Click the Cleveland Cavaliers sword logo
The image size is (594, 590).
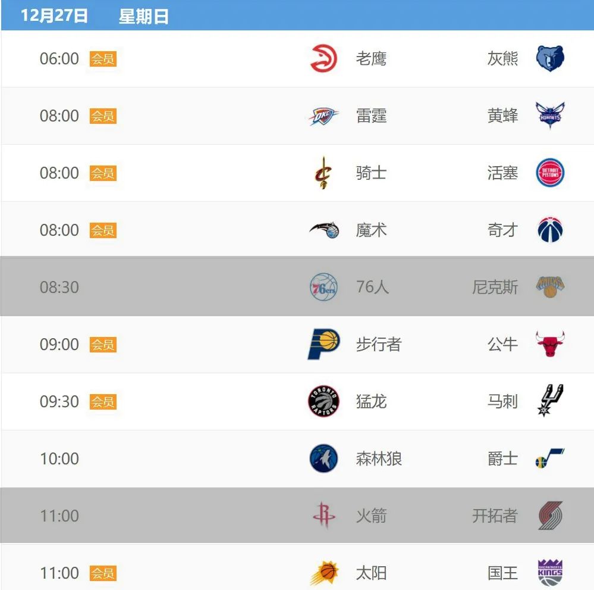pos(324,173)
